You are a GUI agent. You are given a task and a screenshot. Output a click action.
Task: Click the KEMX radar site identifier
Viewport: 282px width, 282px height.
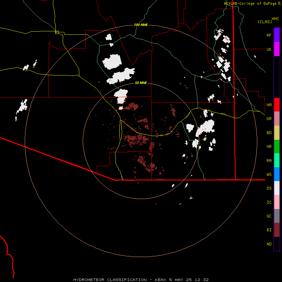[x=161, y=280]
